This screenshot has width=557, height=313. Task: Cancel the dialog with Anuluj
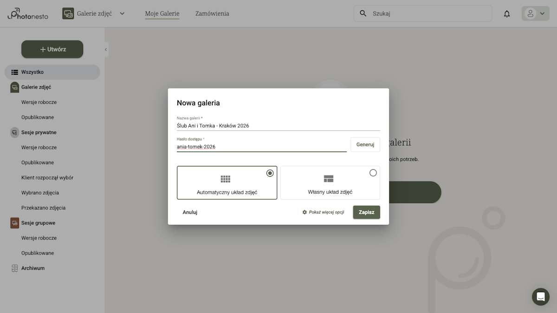[x=190, y=212]
